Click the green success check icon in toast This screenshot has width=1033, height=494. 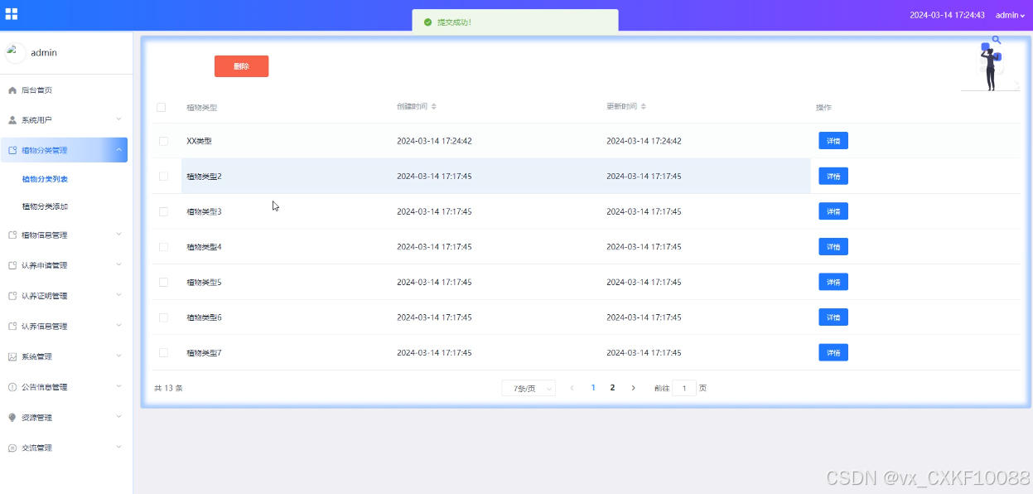[427, 22]
